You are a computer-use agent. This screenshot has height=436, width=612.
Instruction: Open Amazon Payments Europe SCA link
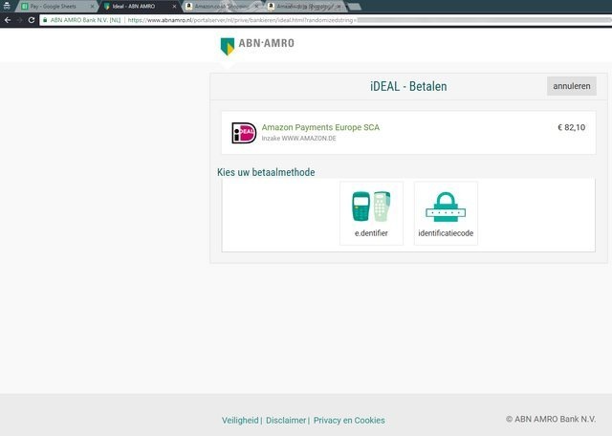pyautogui.click(x=320, y=127)
